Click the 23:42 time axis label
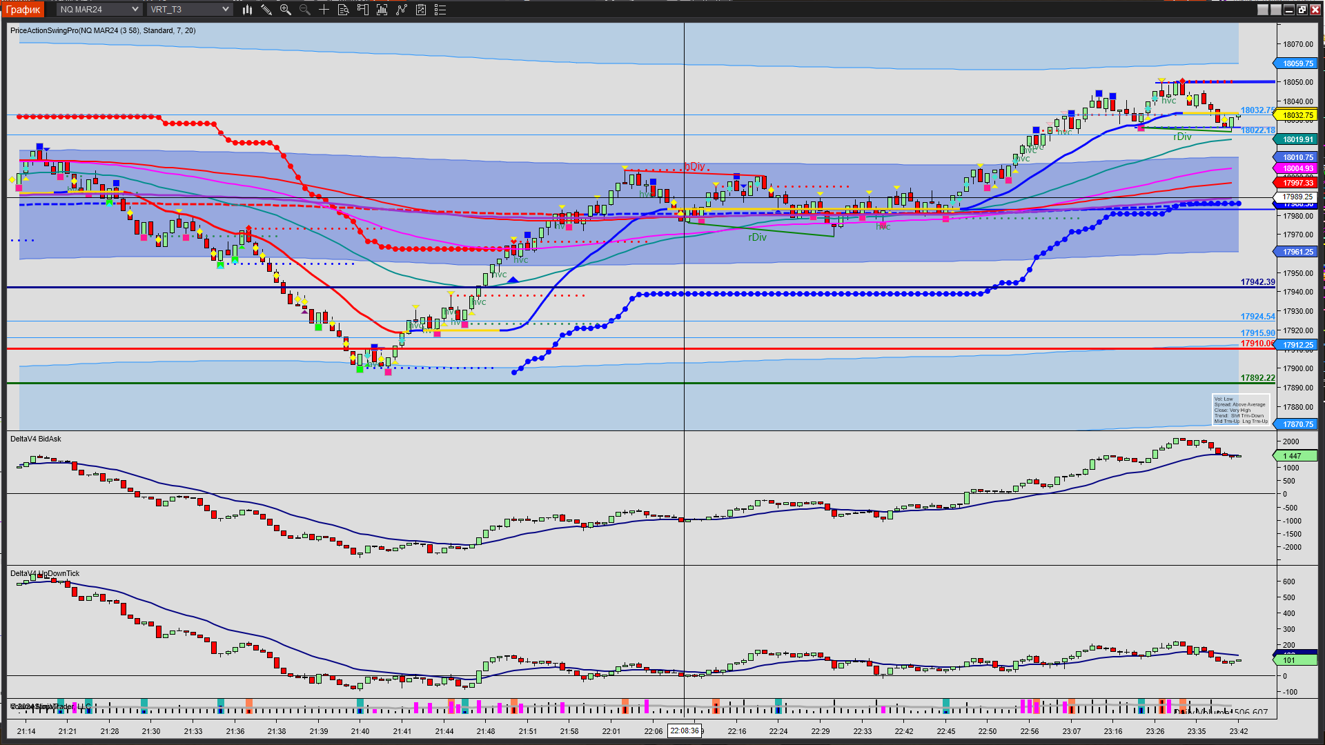The image size is (1325, 745). click(1239, 732)
